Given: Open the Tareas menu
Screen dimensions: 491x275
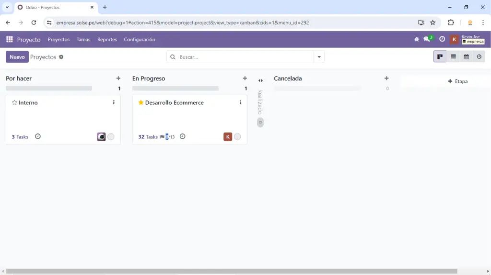Looking at the screenshot, I should point(83,40).
